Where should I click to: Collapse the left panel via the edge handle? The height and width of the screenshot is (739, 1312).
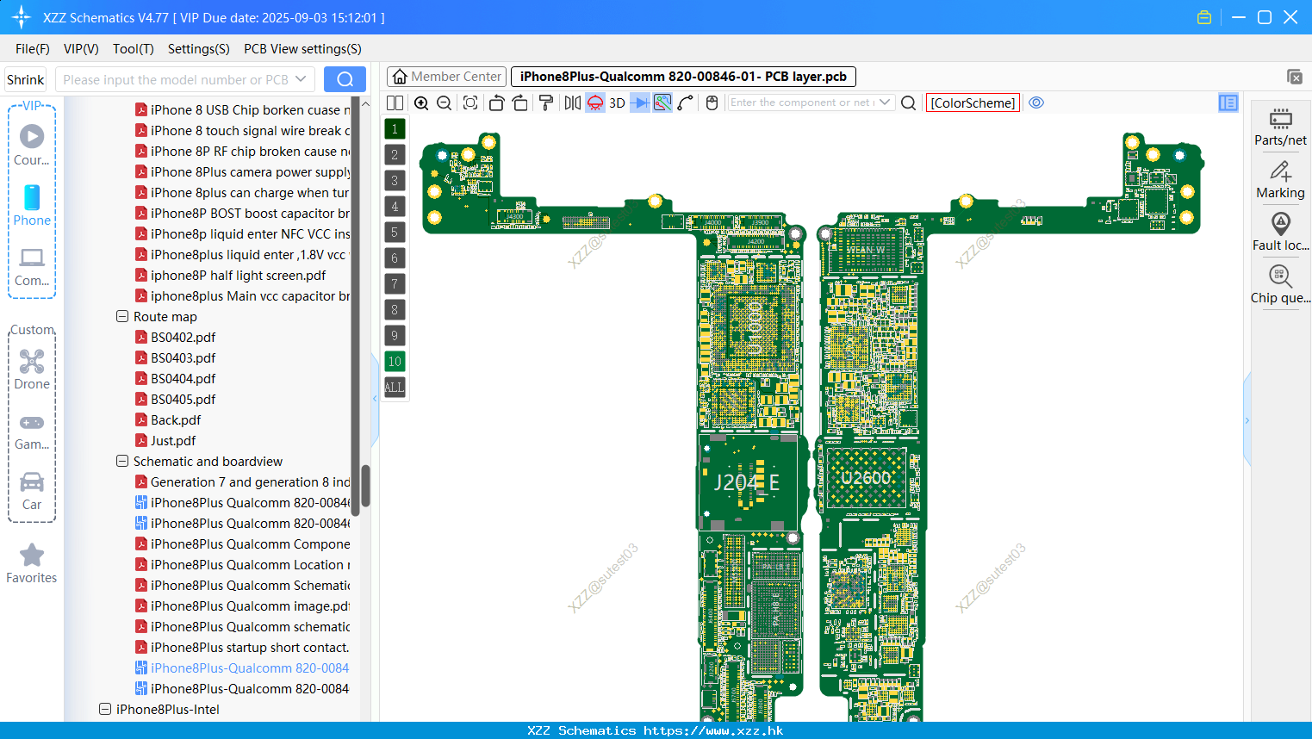coord(375,399)
